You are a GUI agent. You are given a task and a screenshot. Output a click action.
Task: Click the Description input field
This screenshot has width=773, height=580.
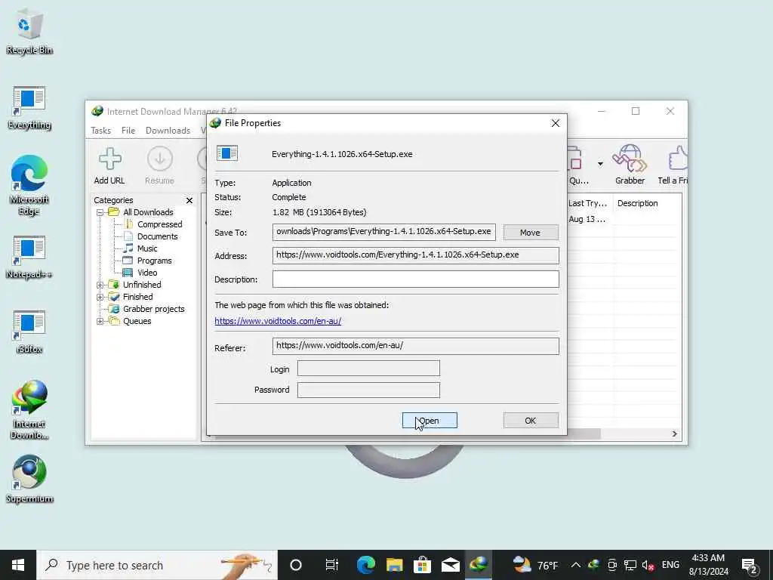pyautogui.click(x=416, y=279)
